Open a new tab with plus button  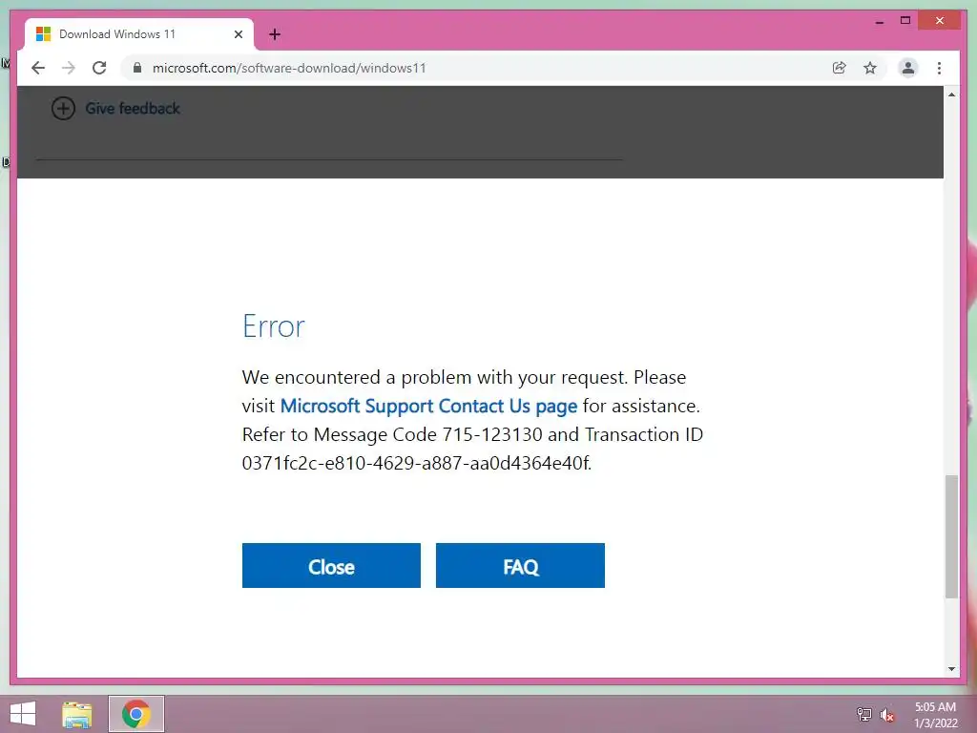(275, 34)
